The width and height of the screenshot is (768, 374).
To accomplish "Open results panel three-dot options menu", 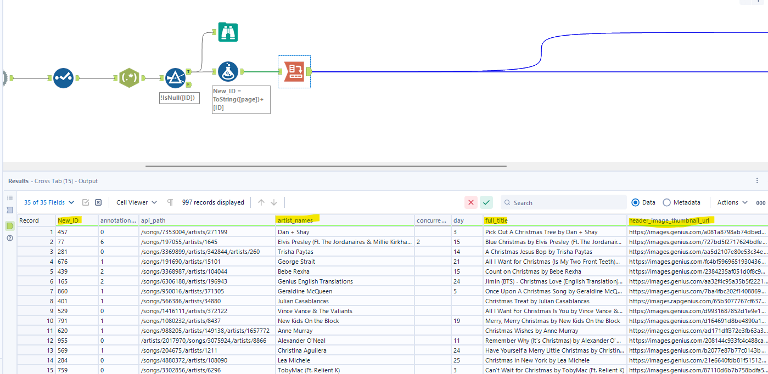I will pos(758,180).
